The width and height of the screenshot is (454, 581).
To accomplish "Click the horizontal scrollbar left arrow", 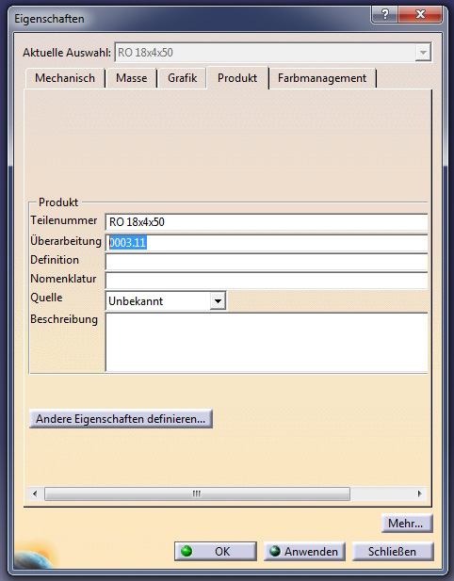I will (35, 493).
